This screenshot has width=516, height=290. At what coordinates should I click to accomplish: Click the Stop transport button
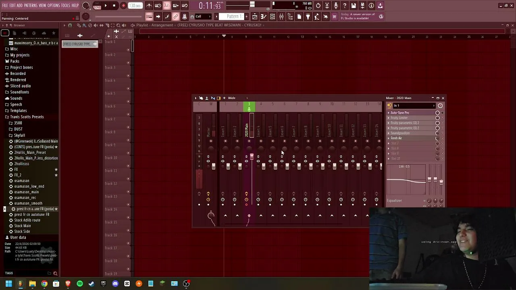click(114, 6)
